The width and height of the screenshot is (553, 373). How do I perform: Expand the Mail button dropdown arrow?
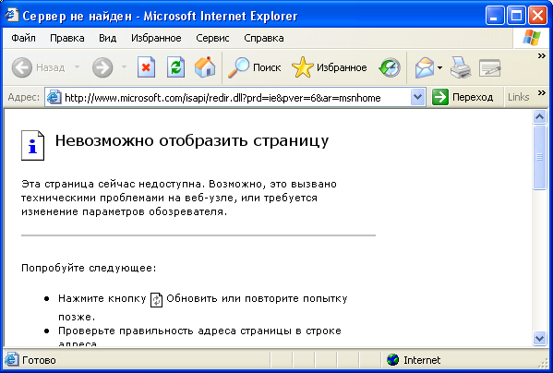click(x=439, y=67)
